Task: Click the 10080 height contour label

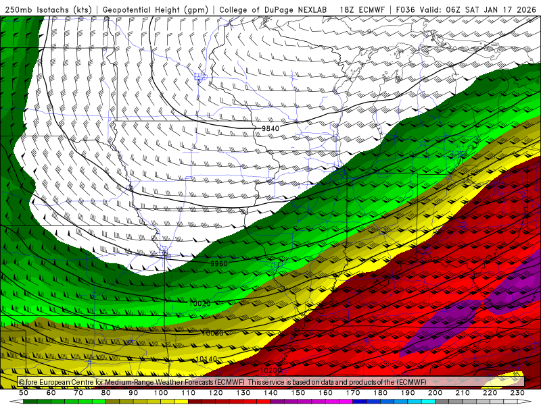Action: [212, 333]
